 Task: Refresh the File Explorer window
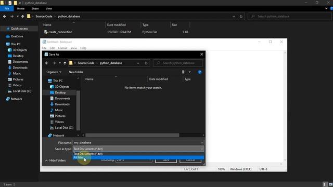point(241,16)
